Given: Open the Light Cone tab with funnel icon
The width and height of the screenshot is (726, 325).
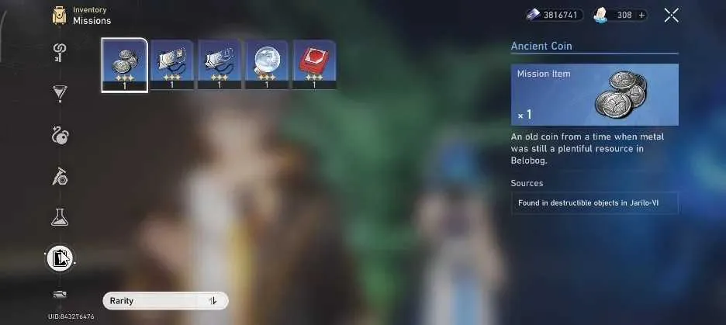Looking at the screenshot, I should point(59,94).
